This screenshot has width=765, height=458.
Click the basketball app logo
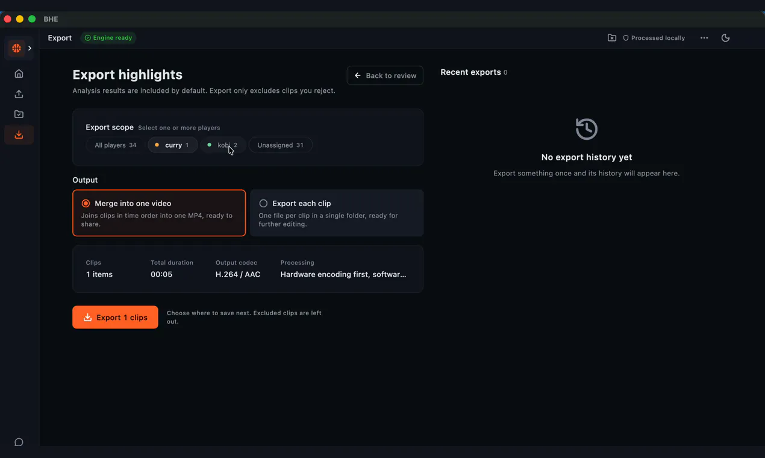(16, 48)
